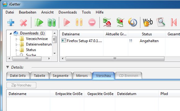This screenshot has width=180, height=111.
Task: Click the red minus stop download icon
Action: coord(92,22)
